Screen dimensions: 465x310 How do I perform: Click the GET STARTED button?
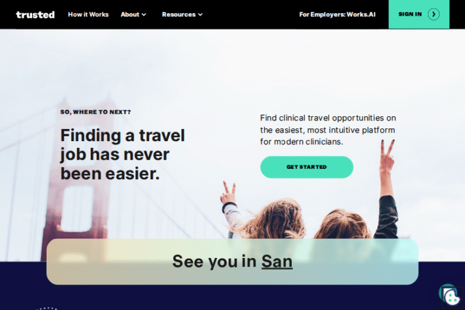click(x=306, y=167)
